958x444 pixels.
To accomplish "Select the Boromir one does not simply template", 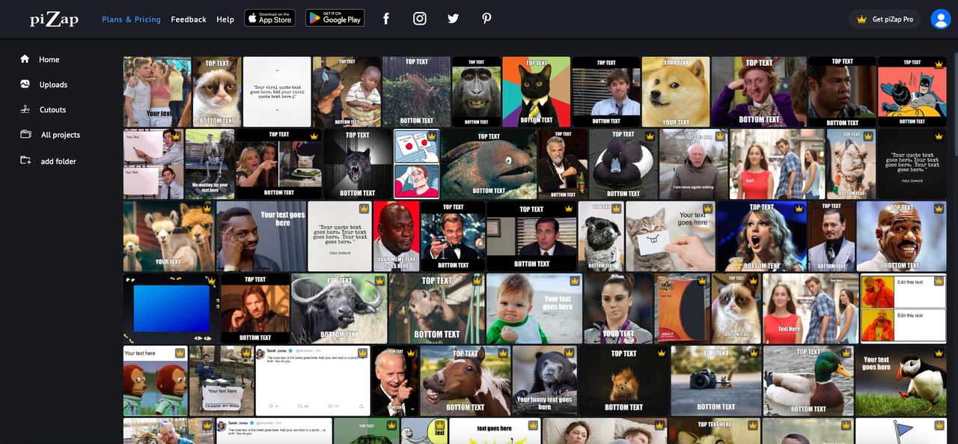I will coord(255,308).
